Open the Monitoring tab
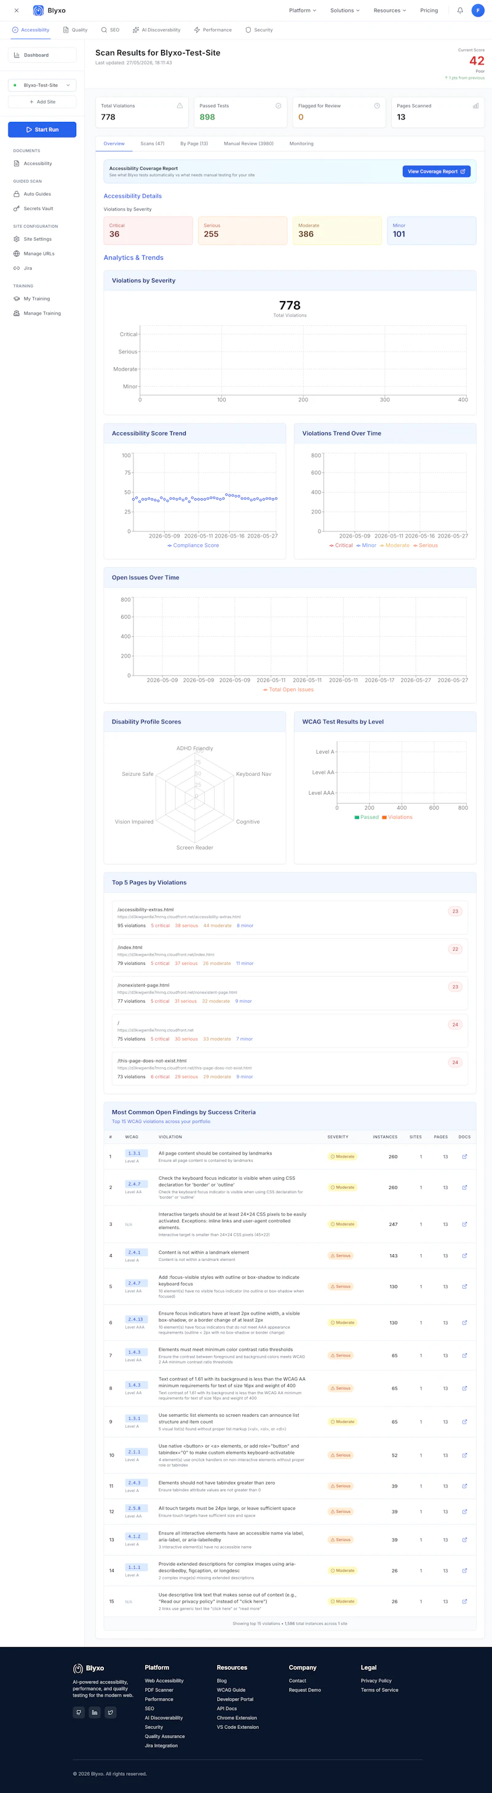Viewport: 492px width, 1793px height. click(x=301, y=143)
